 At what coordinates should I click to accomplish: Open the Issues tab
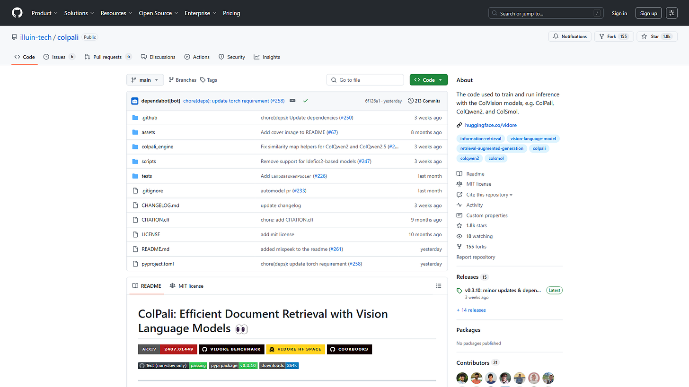[x=59, y=57]
